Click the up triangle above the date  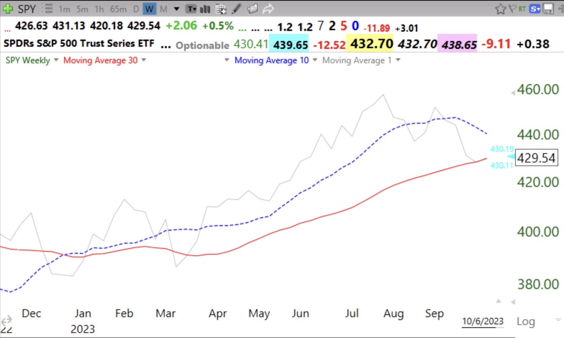499,301
